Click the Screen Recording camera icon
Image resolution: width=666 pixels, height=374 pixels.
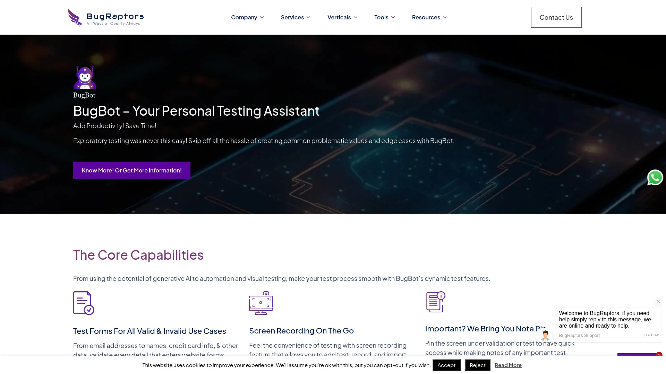point(261,303)
